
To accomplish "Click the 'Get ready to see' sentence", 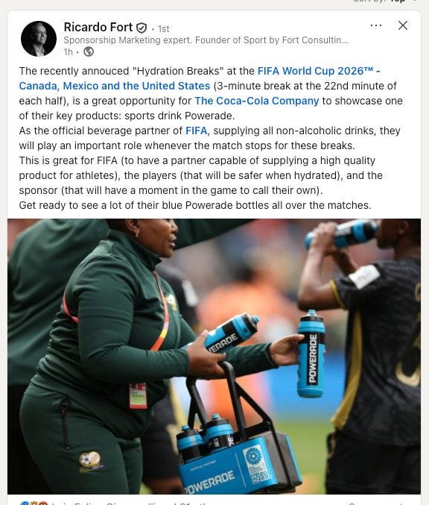I will 195,205.
